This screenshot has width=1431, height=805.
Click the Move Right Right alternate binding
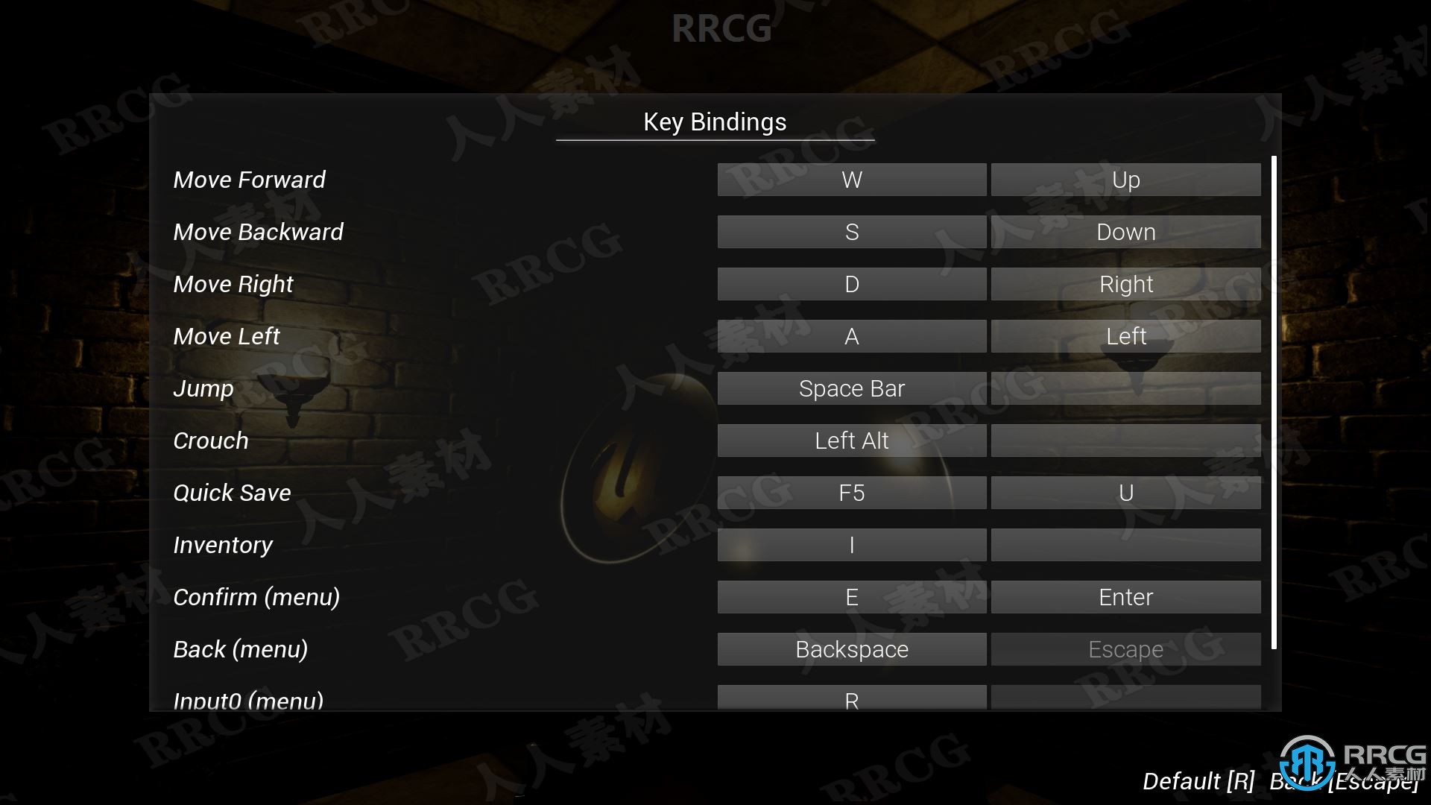1125,284
